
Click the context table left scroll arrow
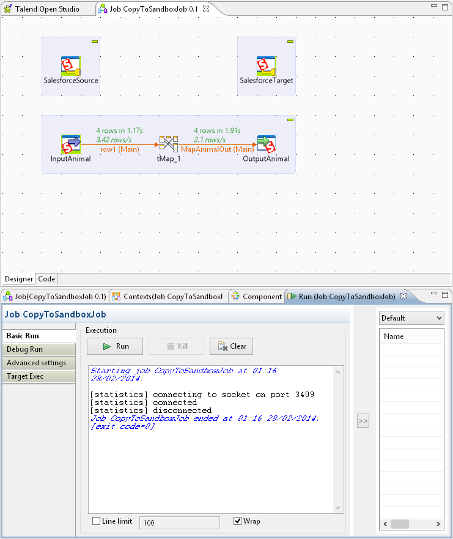[385, 524]
